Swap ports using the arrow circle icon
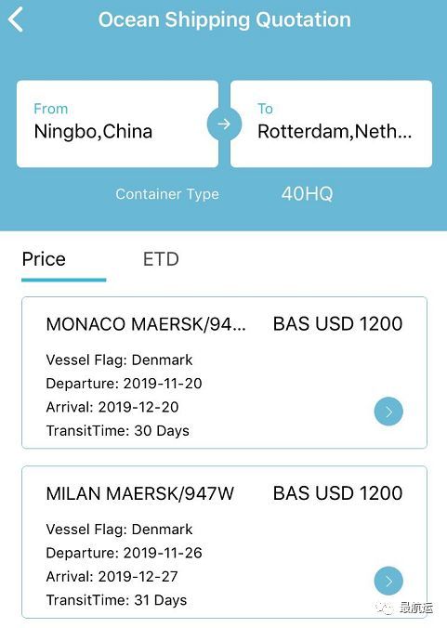447x628 pixels. coord(224,124)
